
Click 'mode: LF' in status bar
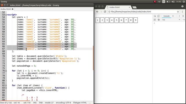pos(49,103)
